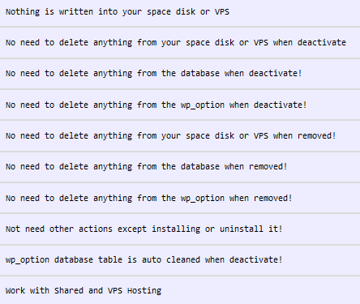This screenshot has height=304, width=360.
Task: Select 'from the database when removed!' row
Action: point(180,167)
